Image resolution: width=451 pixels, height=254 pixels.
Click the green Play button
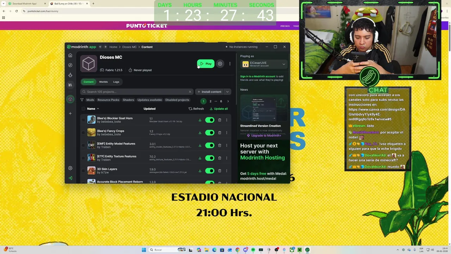pos(206,64)
